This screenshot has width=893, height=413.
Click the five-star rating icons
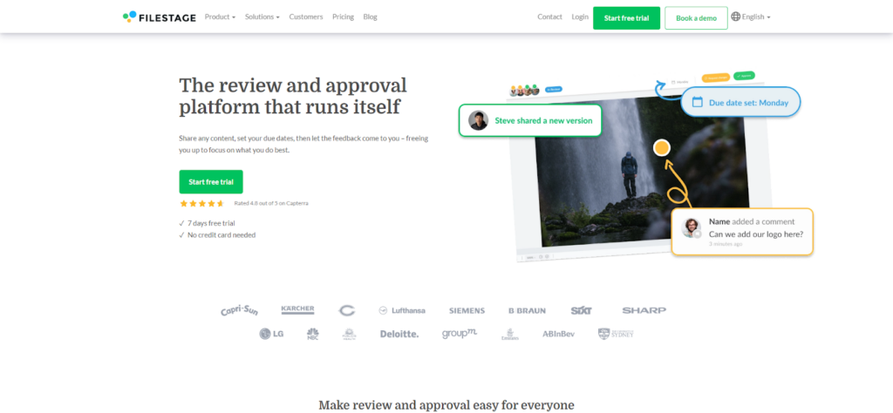pyautogui.click(x=202, y=203)
